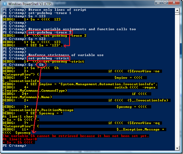The image size is (183, 154).
Task: Click the '$_.InvocationInfo.PositionMessage' line
Action: (38, 110)
